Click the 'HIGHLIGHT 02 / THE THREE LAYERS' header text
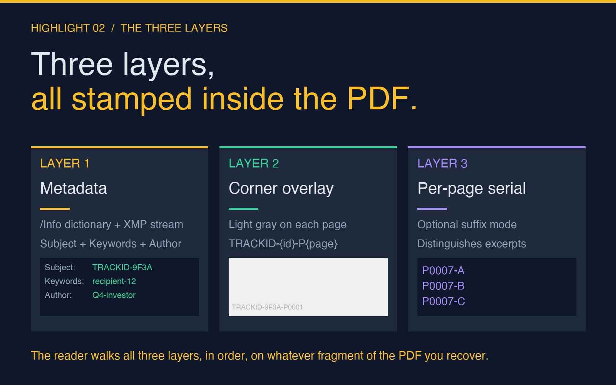 (129, 28)
